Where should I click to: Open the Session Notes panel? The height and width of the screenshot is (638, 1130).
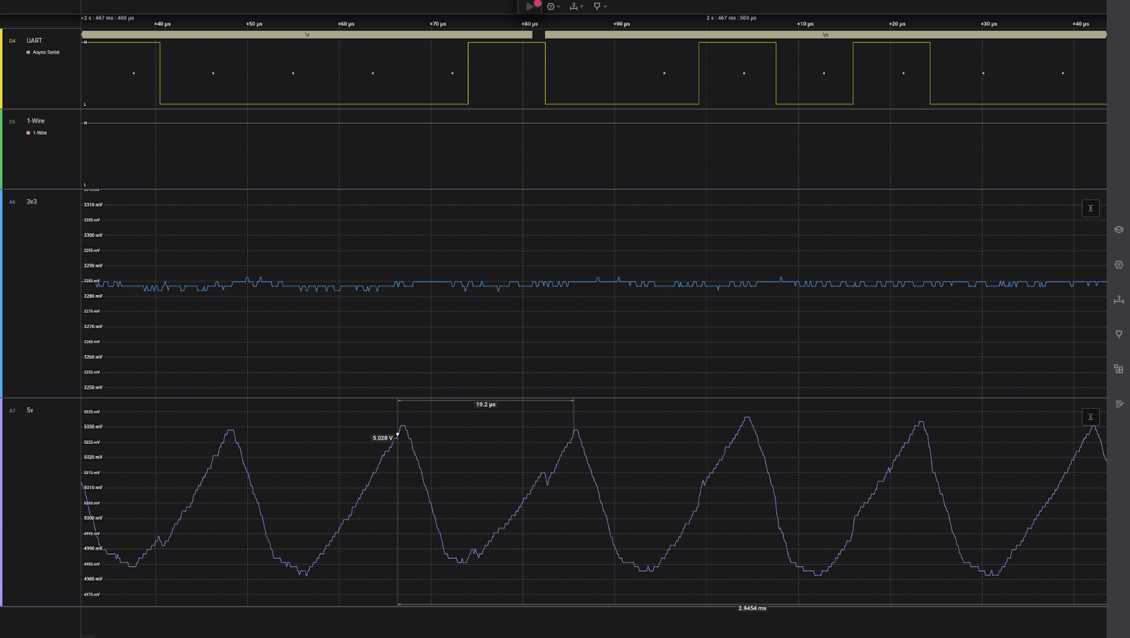[x=1119, y=404]
